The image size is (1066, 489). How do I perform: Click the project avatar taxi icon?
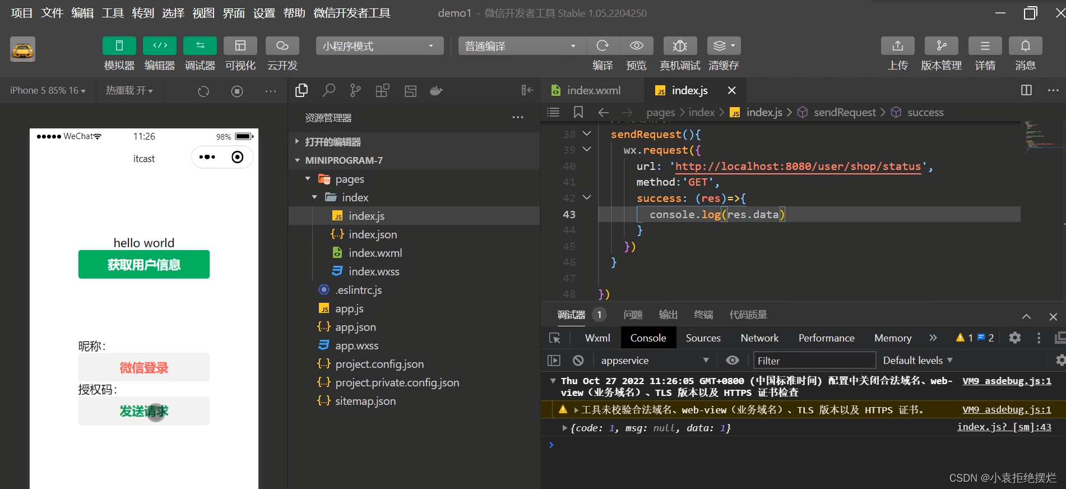tap(23, 49)
